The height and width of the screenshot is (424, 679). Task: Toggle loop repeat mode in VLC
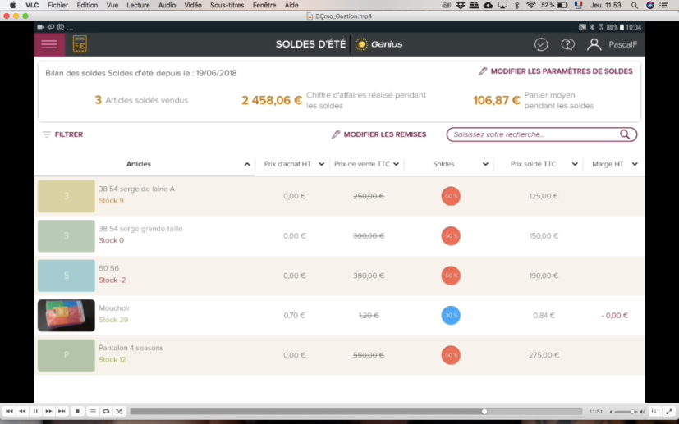pos(106,411)
